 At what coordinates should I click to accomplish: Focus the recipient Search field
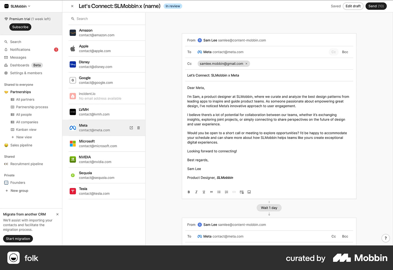[107, 19]
